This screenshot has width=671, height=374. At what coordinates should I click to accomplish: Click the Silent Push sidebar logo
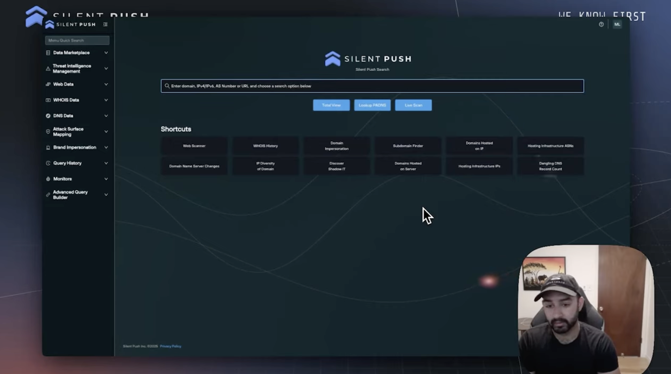[x=71, y=24]
